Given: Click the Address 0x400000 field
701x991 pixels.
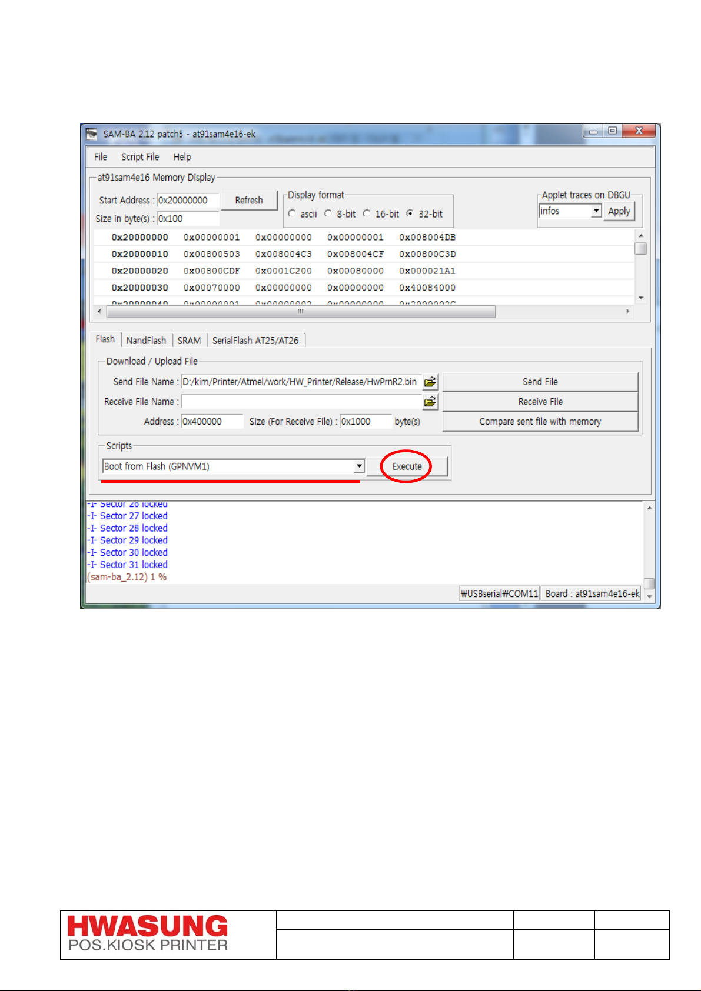Looking at the screenshot, I should click(212, 422).
